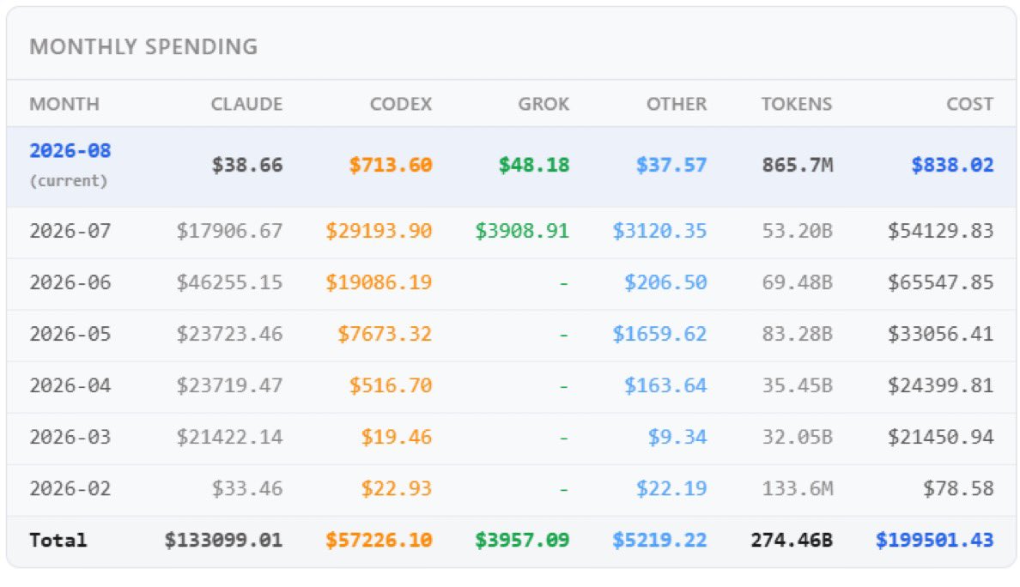
Task: Click the $33.46 Claude value
Action: pyautogui.click(x=247, y=489)
